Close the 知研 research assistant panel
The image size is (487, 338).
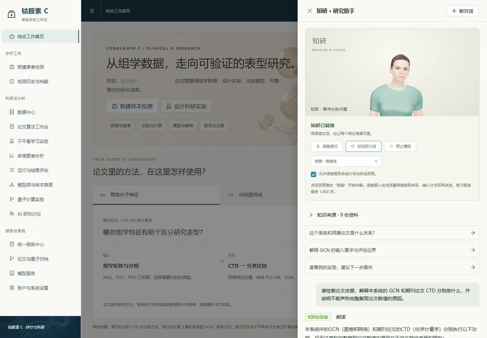click(309, 11)
